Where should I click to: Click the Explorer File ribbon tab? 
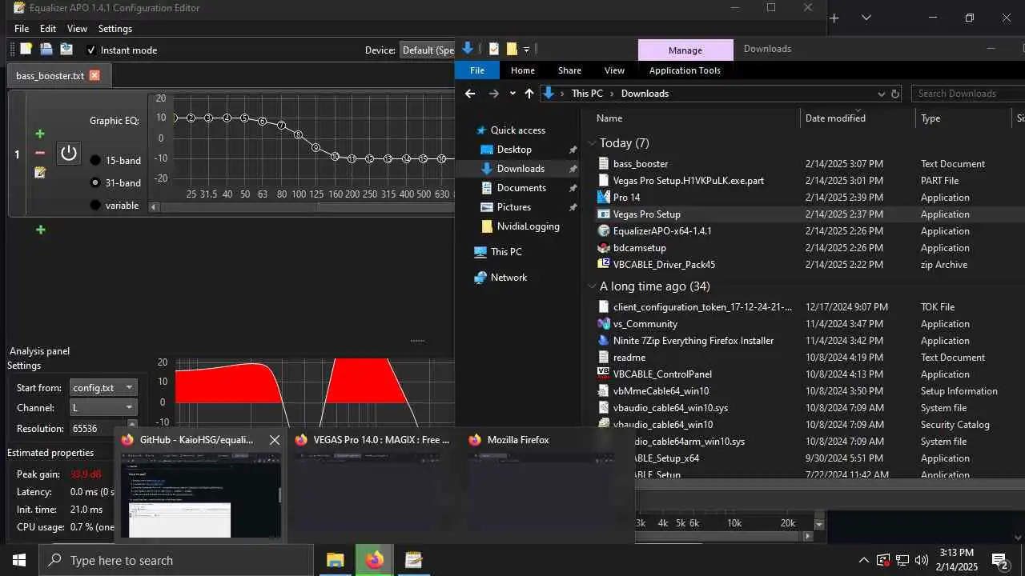[x=477, y=70]
